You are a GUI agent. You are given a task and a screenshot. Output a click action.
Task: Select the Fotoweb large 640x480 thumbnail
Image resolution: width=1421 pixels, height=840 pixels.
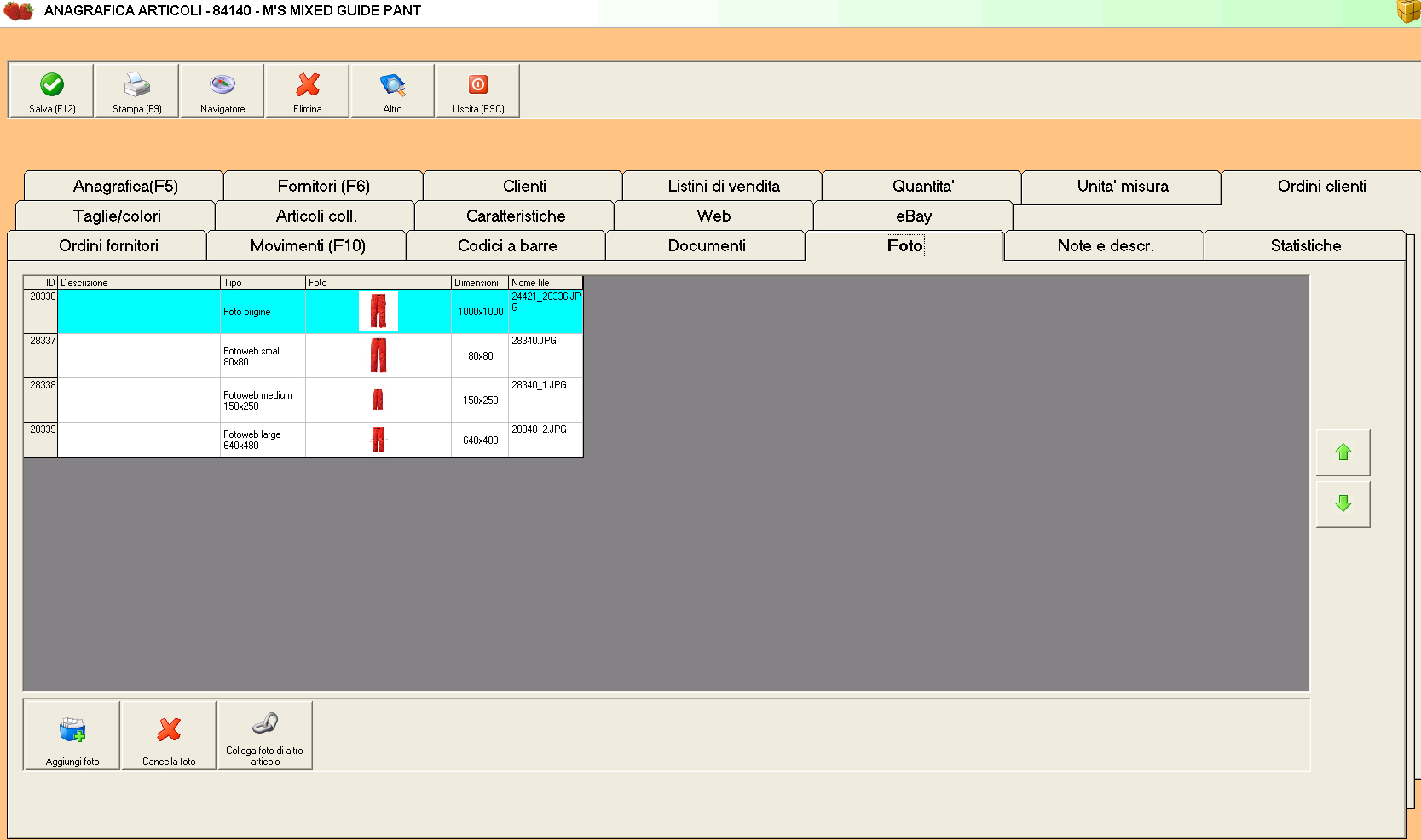(x=378, y=440)
